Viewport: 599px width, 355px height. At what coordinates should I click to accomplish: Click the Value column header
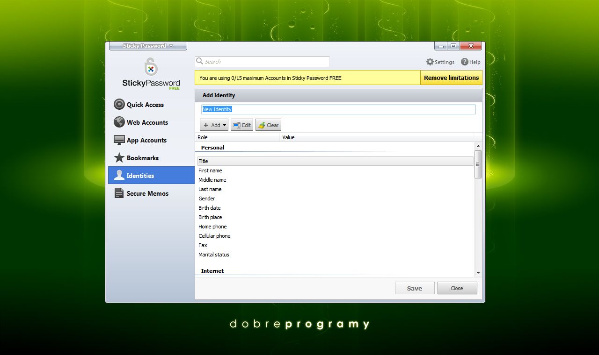tap(377, 137)
